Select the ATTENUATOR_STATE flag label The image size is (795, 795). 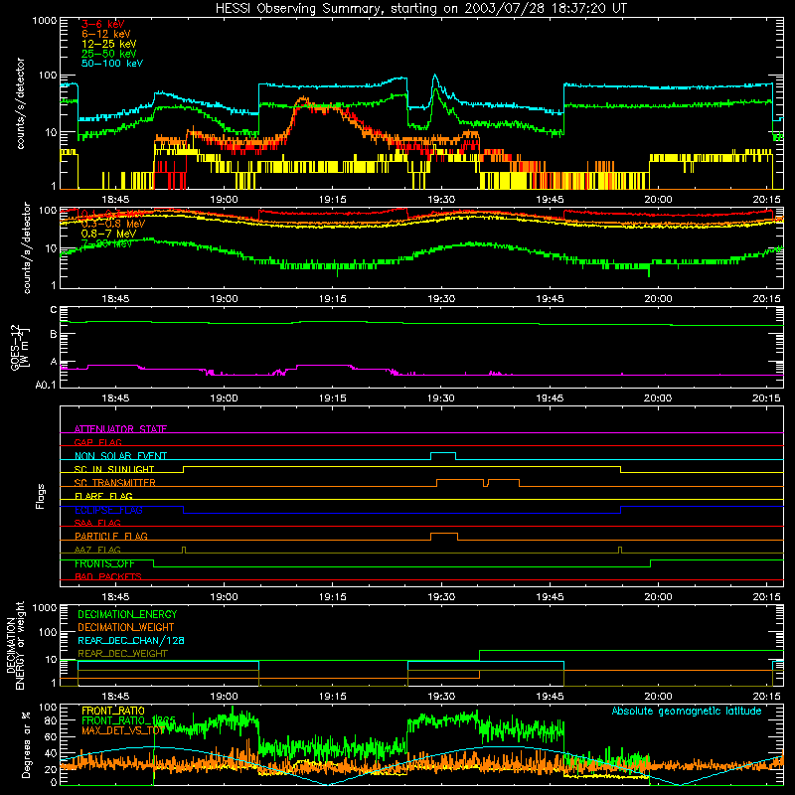(x=120, y=429)
